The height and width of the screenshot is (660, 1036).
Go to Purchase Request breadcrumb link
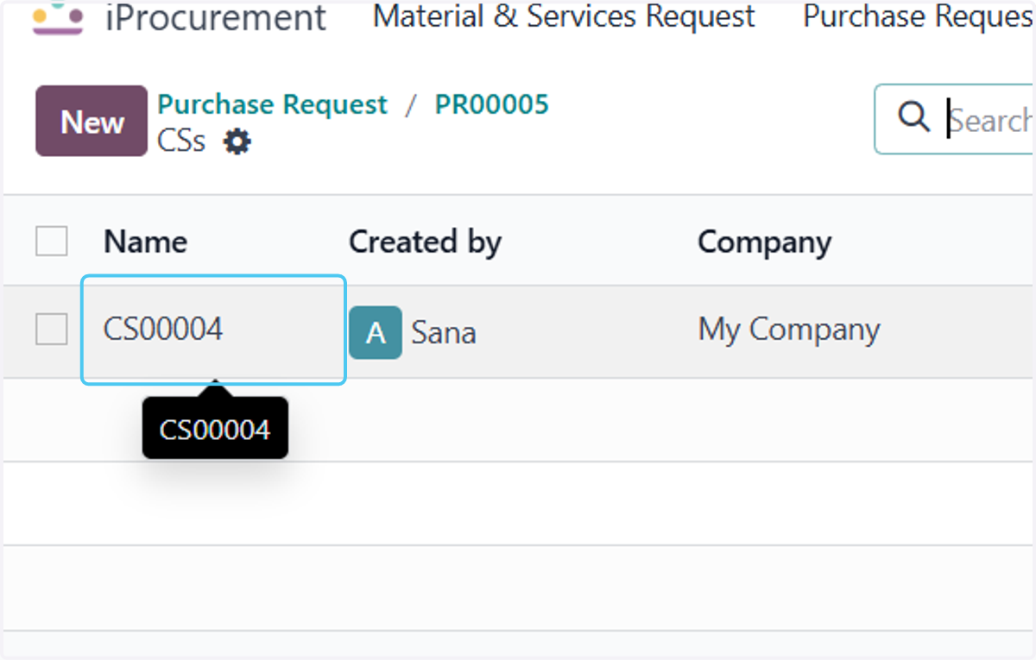point(273,104)
